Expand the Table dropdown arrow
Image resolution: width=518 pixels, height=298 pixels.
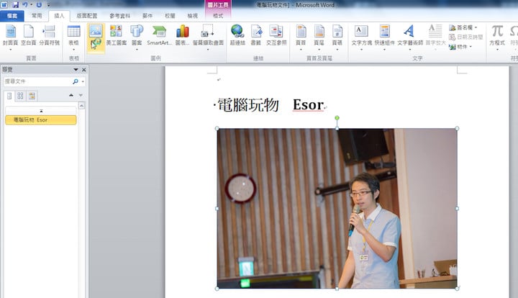click(x=73, y=50)
